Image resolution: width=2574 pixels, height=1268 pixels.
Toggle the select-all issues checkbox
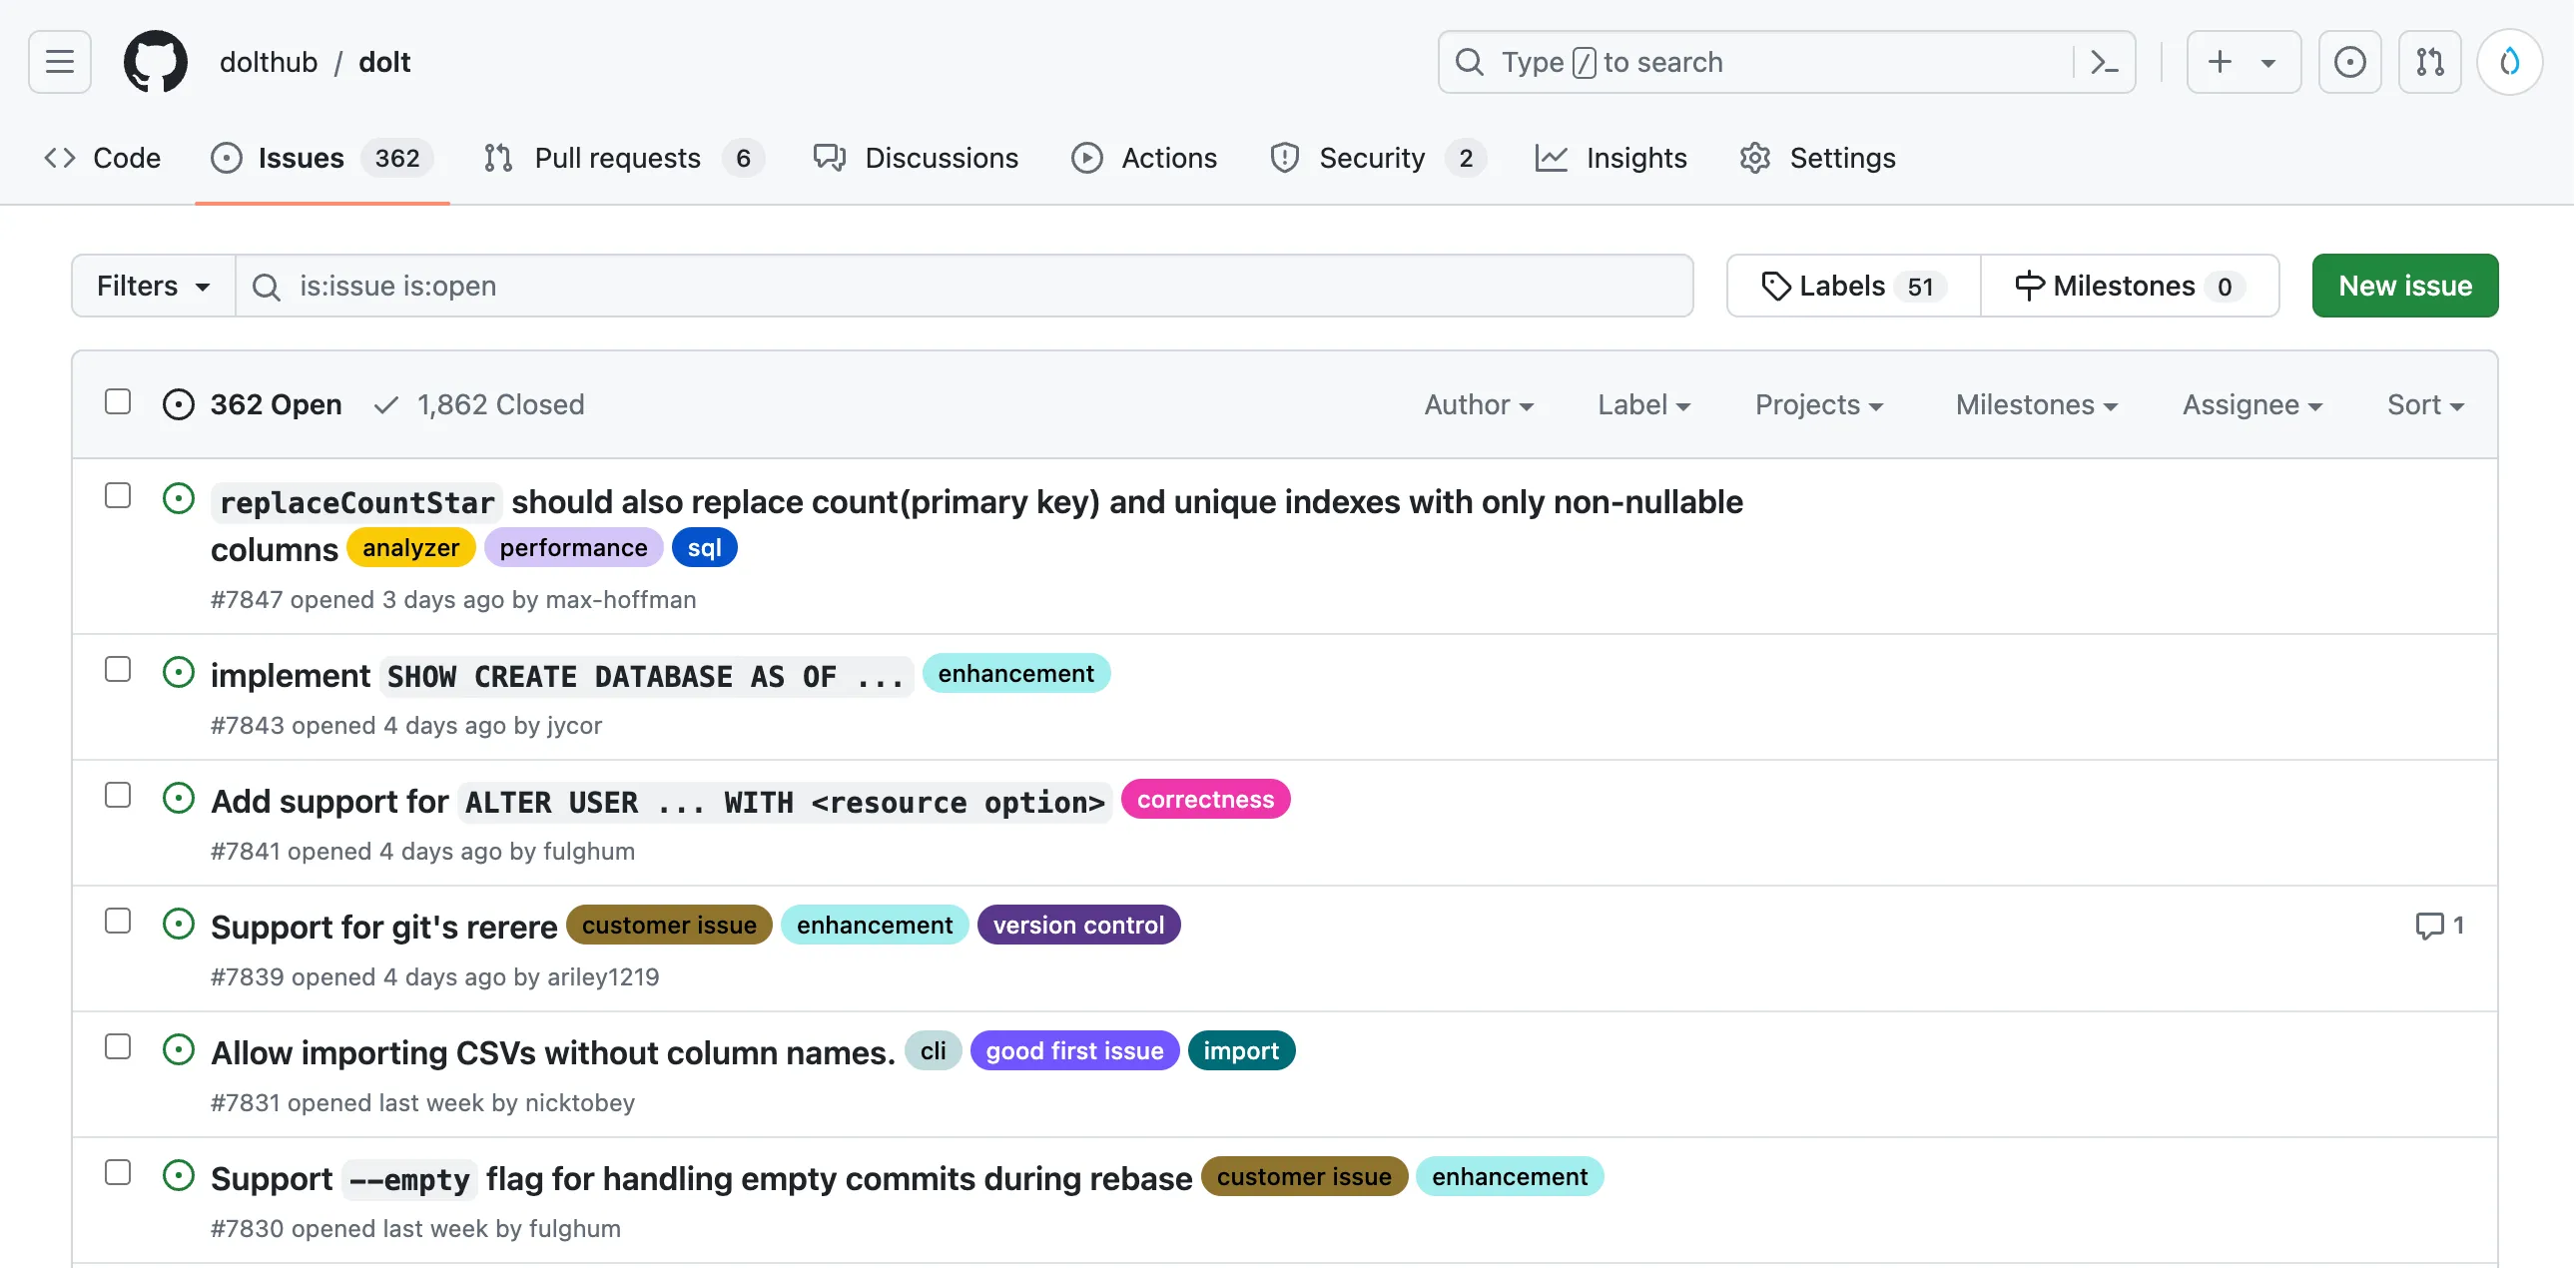pyautogui.click(x=118, y=401)
